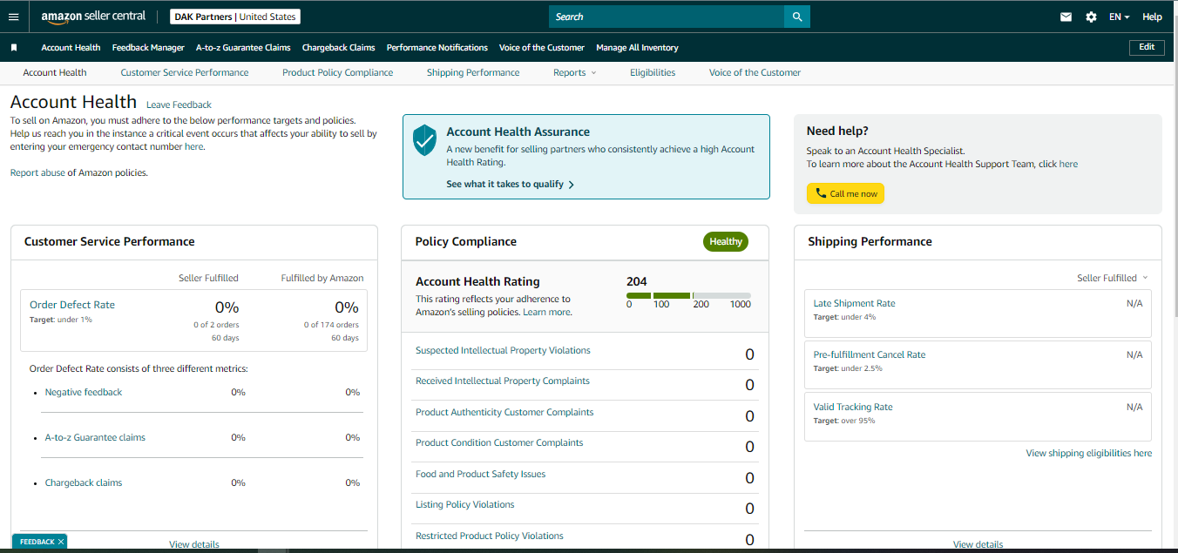Click the Report abuse link
This screenshot has height=553, width=1178.
[x=37, y=173]
